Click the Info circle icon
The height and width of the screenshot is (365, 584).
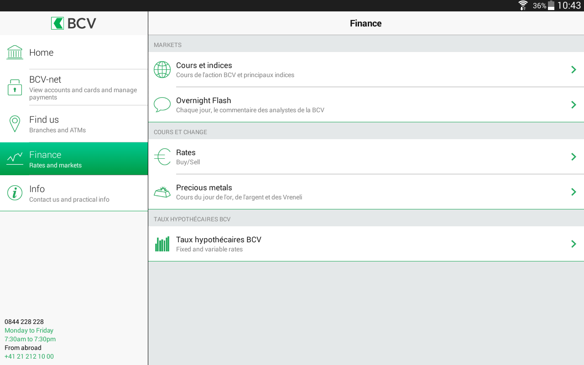[x=15, y=193]
